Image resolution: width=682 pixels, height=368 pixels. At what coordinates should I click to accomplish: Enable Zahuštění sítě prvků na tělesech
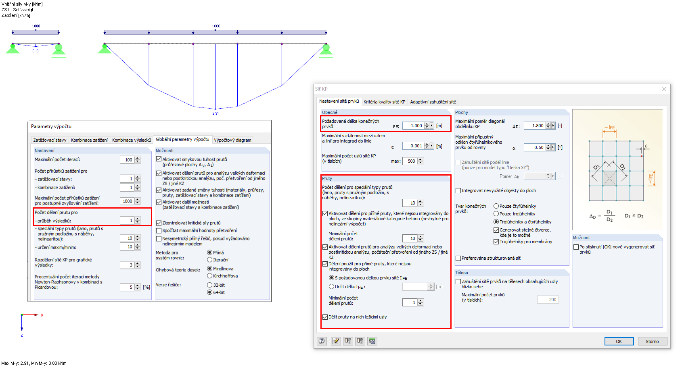[458, 281]
